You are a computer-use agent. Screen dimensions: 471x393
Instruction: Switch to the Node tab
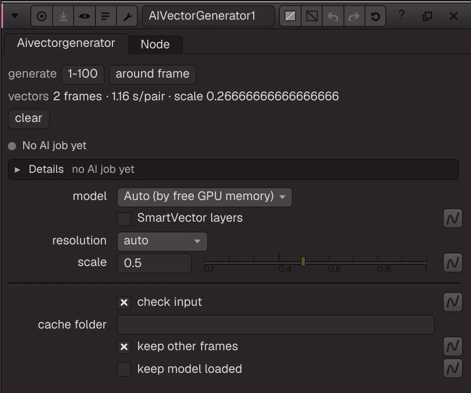coord(155,44)
